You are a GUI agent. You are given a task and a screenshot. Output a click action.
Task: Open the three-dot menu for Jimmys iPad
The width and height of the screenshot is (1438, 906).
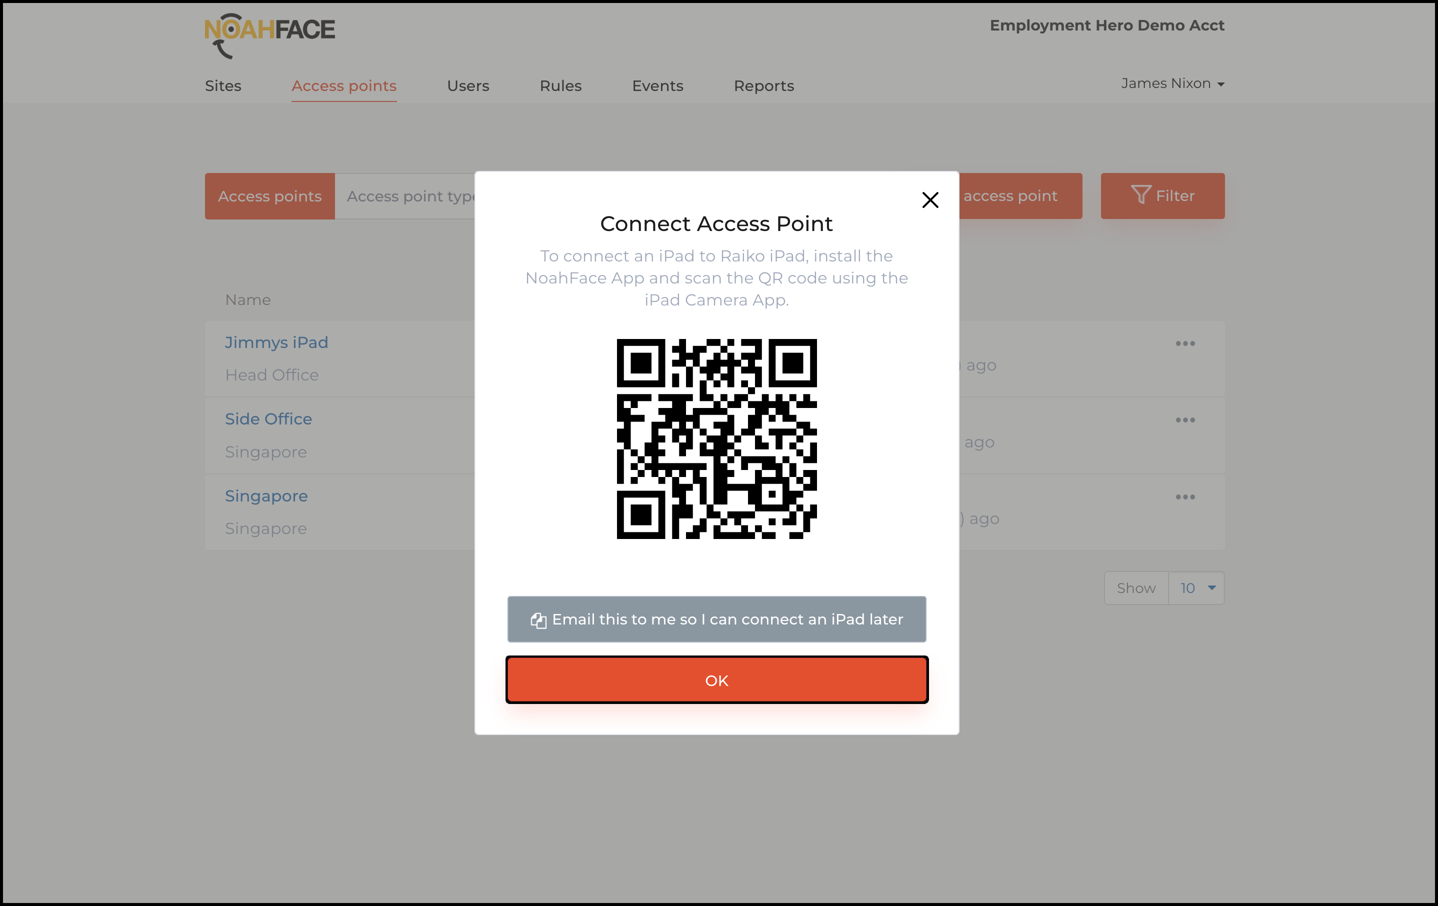[1185, 343]
